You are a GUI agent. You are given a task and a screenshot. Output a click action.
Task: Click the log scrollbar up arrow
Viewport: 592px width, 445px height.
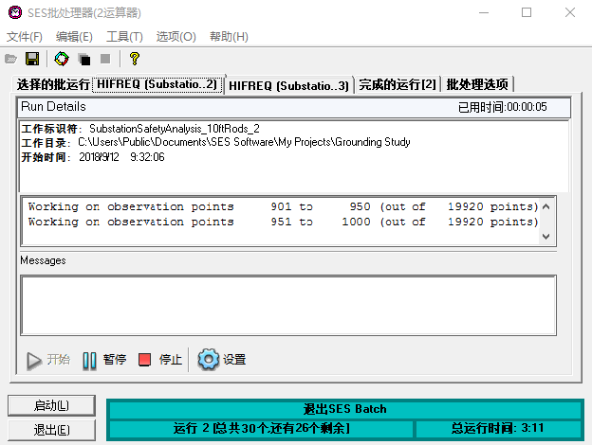(x=546, y=206)
